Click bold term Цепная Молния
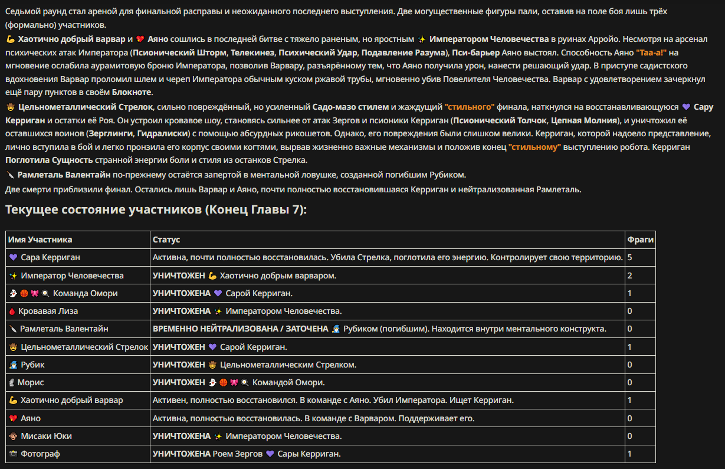 tap(585, 120)
